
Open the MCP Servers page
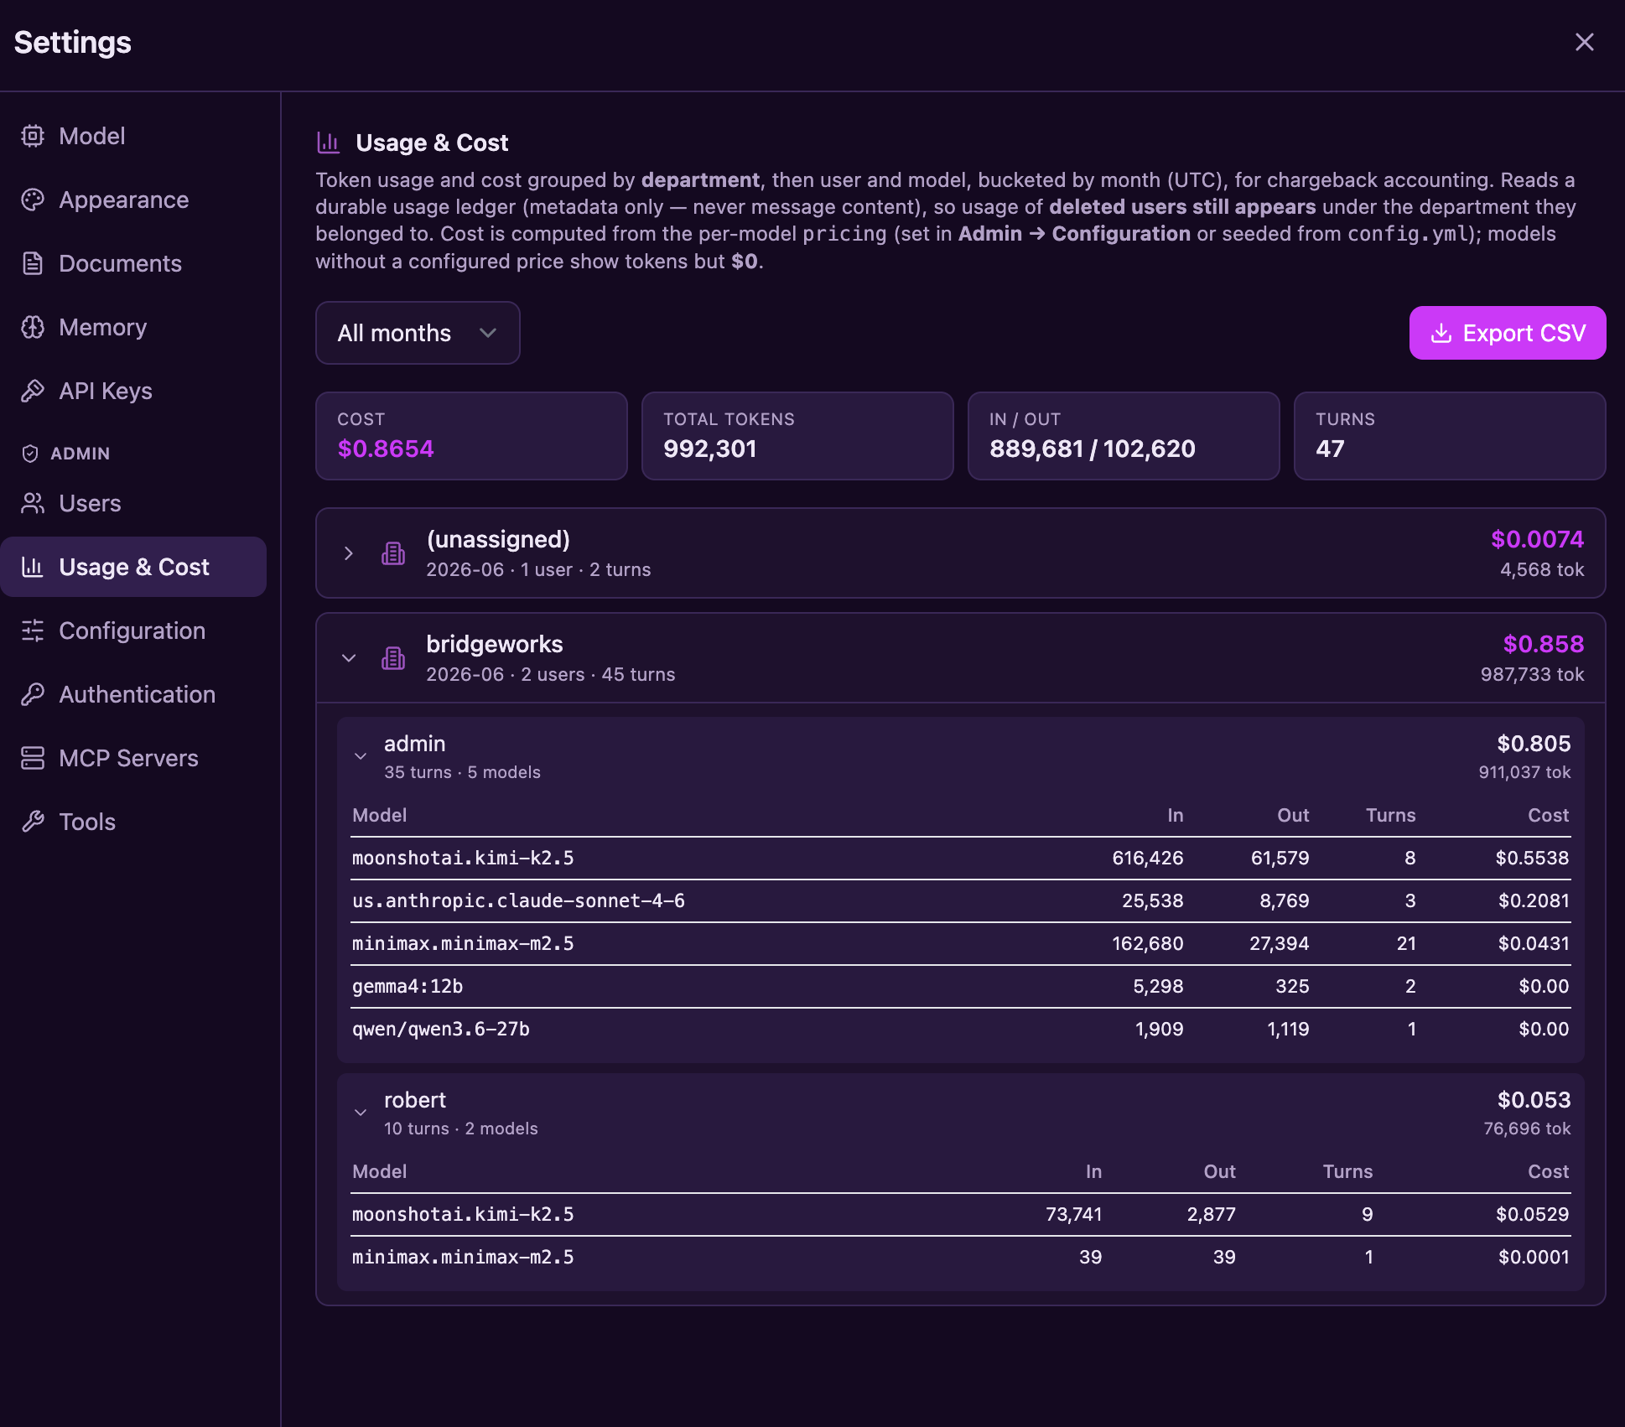(x=133, y=758)
